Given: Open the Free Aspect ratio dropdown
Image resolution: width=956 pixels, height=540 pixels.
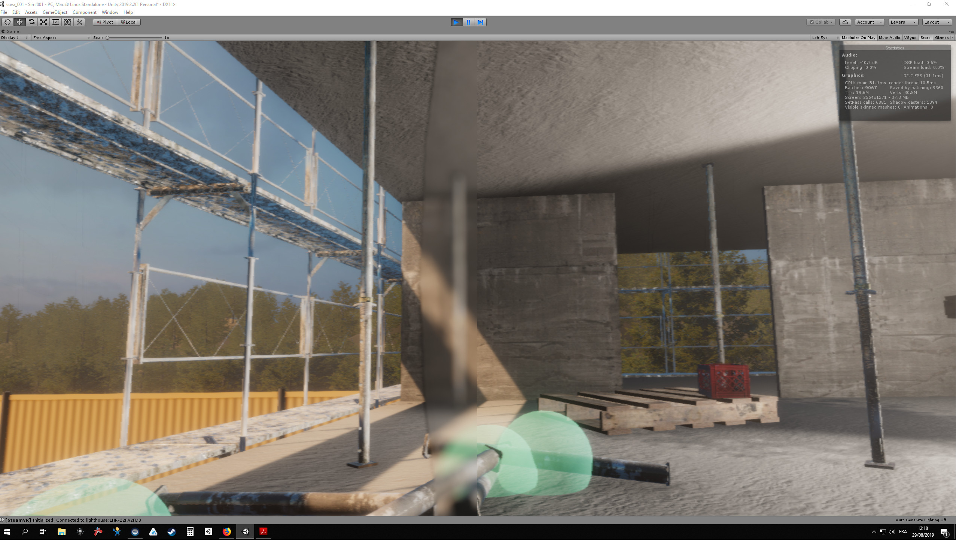Looking at the screenshot, I should coord(60,37).
